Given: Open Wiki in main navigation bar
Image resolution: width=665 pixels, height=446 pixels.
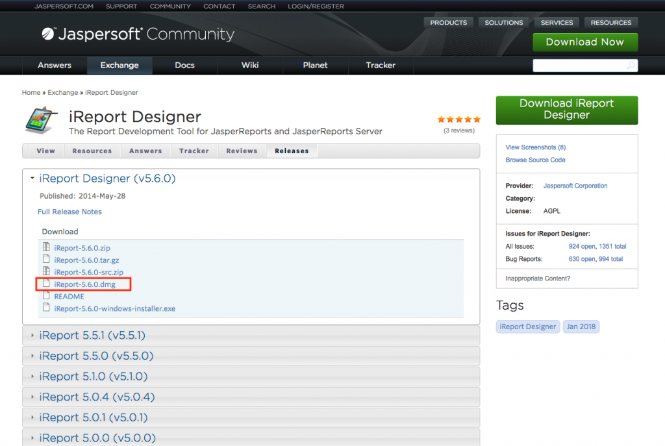Looking at the screenshot, I should click(x=250, y=66).
